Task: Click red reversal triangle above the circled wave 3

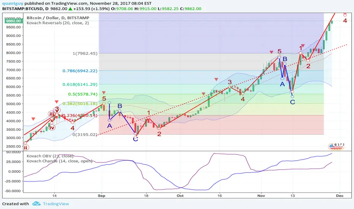Action: (57, 102)
